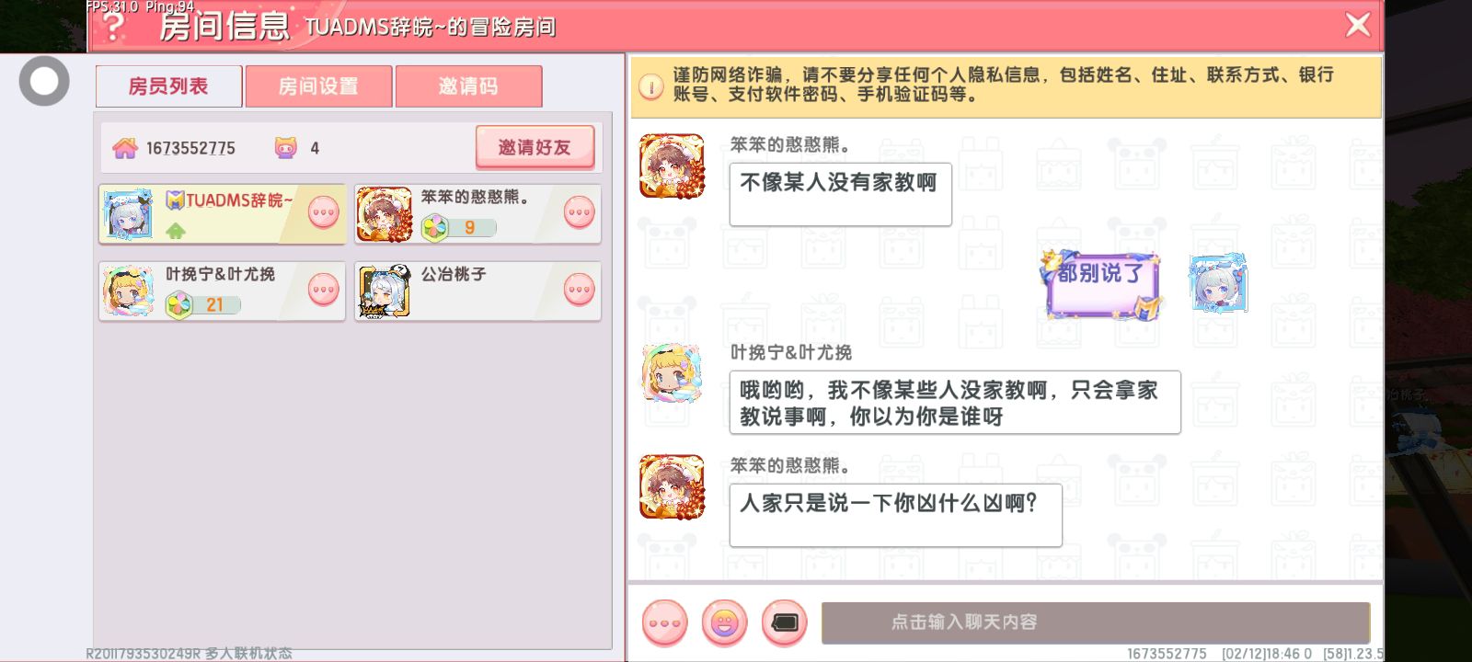The image size is (1472, 662).
Task: Open the help question mark icon
Action: click(112, 27)
